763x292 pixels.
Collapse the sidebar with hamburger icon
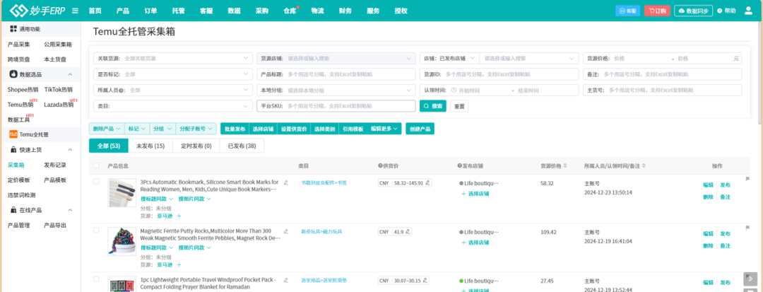pyautogui.click(x=75, y=11)
